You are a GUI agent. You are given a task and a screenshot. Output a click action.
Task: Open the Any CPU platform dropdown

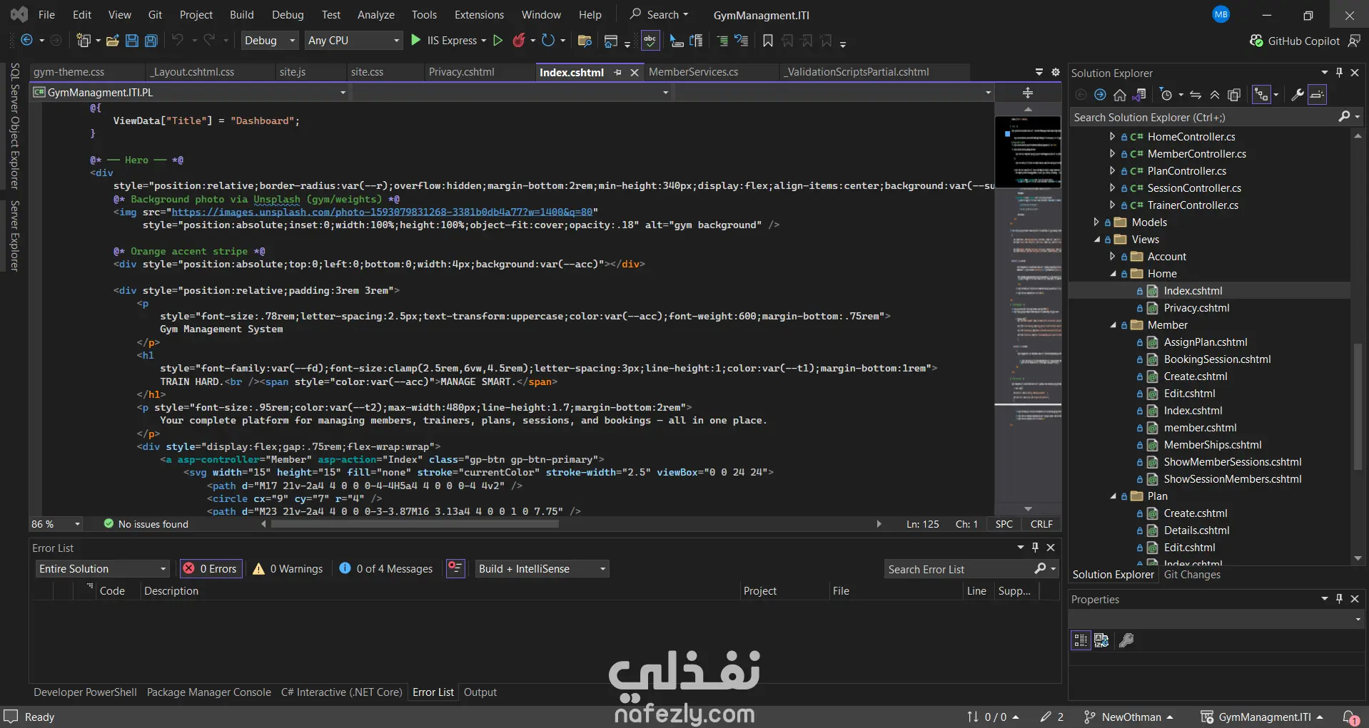coord(354,41)
